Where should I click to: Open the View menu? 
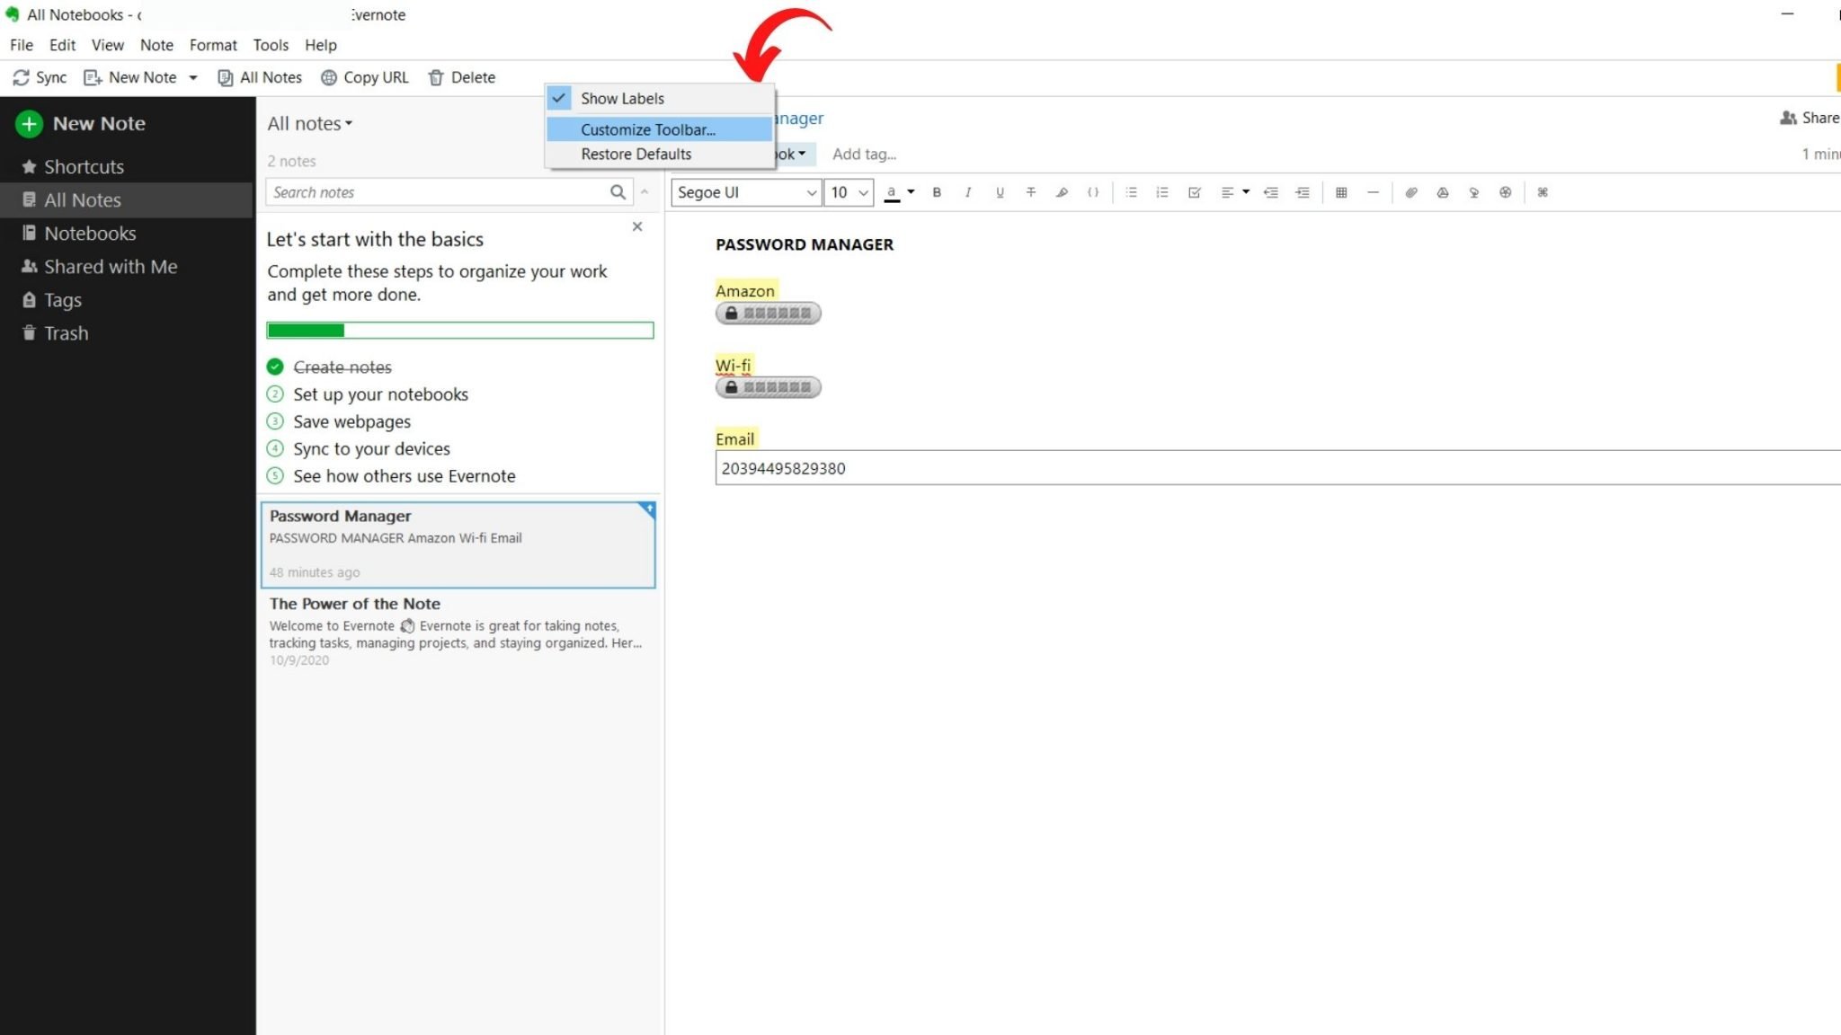108,45
